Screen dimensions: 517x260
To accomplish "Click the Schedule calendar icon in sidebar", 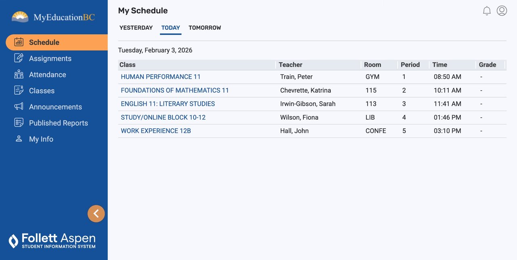I will [x=19, y=42].
